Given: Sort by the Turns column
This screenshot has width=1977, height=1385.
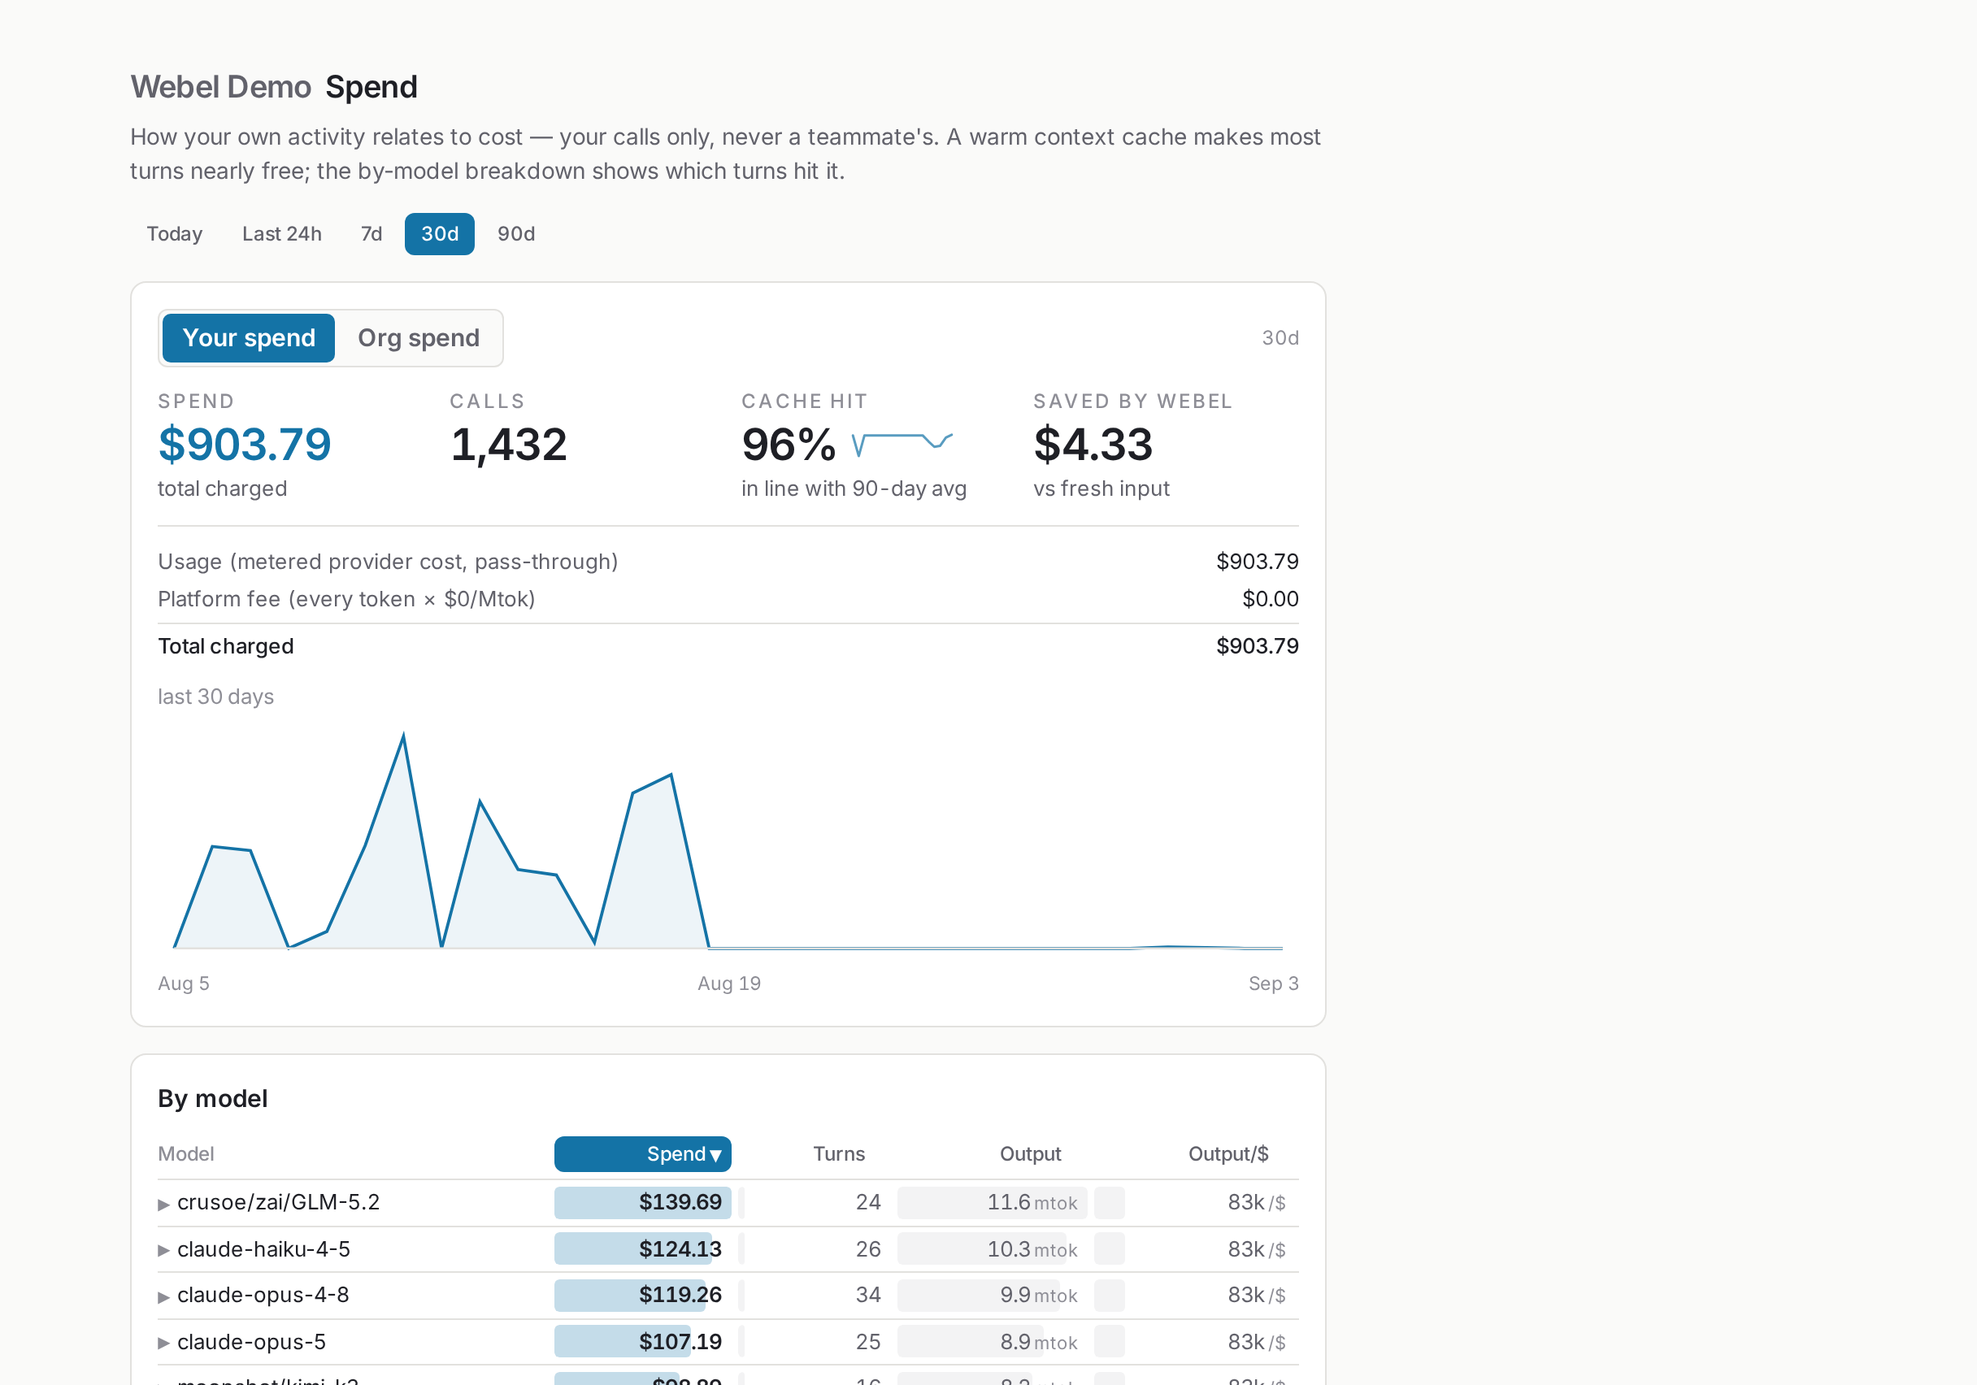Looking at the screenshot, I should coord(839,1154).
